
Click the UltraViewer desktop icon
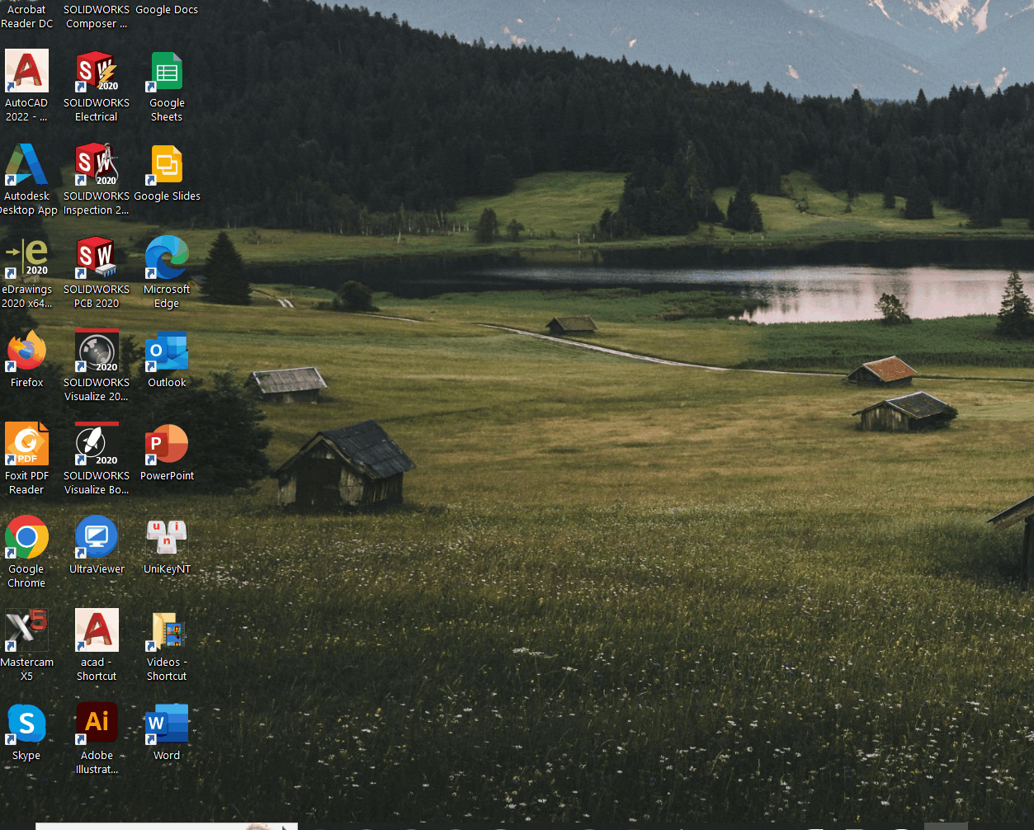(97, 538)
